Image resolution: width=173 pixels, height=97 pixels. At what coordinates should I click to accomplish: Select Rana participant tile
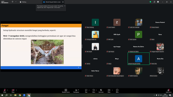coord(160,34)
